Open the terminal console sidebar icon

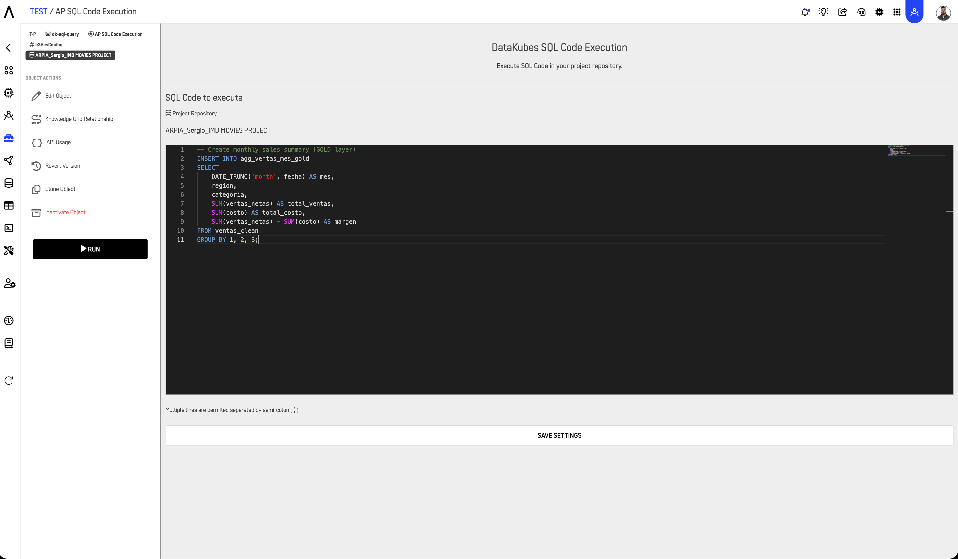coord(9,228)
